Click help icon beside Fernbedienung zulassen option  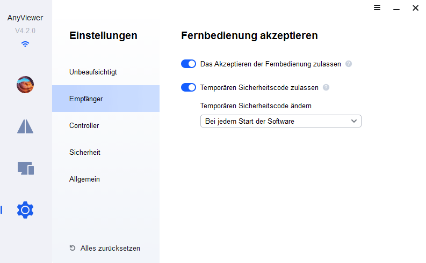point(349,64)
